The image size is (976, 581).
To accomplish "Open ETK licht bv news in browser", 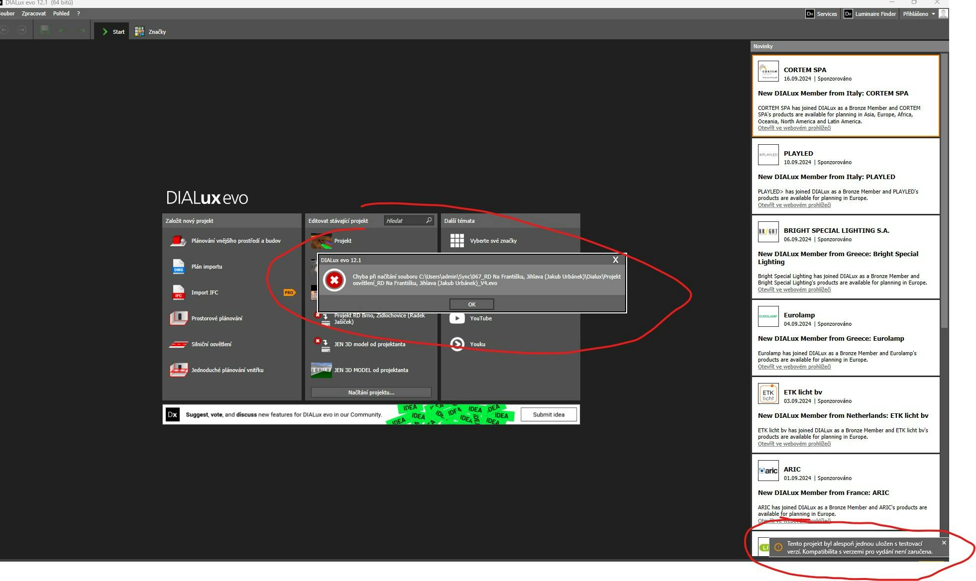I will click(794, 444).
